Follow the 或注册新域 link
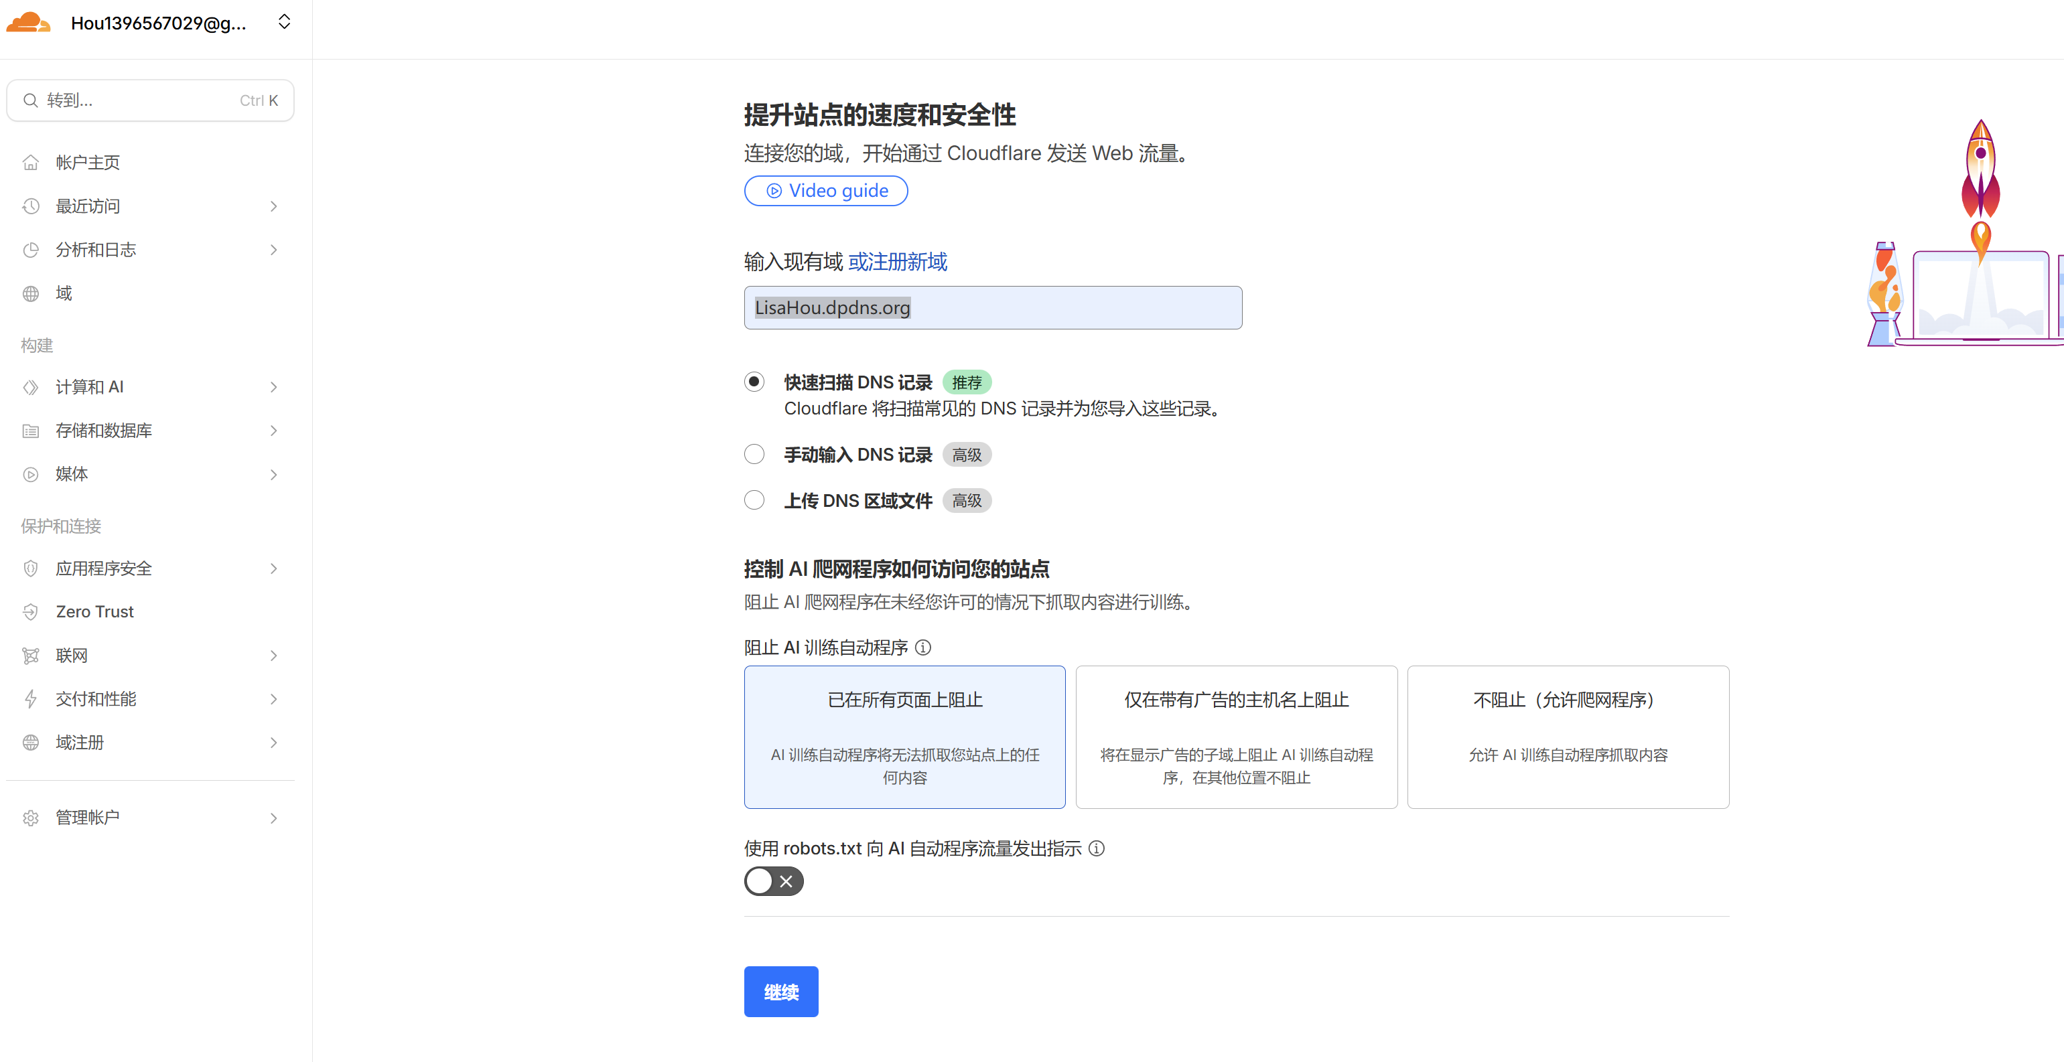The image size is (2064, 1062). (x=898, y=262)
